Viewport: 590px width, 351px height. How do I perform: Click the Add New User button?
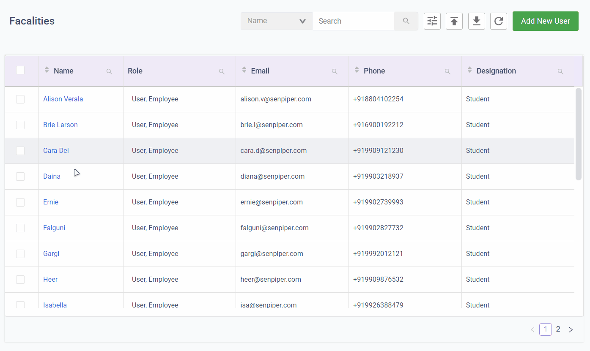pyautogui.click(x=545, y=21)
